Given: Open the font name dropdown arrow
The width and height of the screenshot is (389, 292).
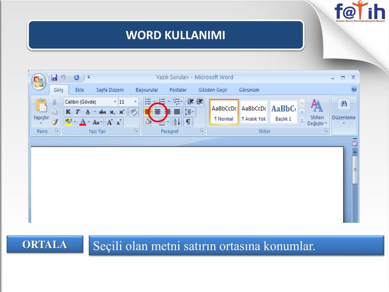Looking at the screenshot, I should [115, 102].
